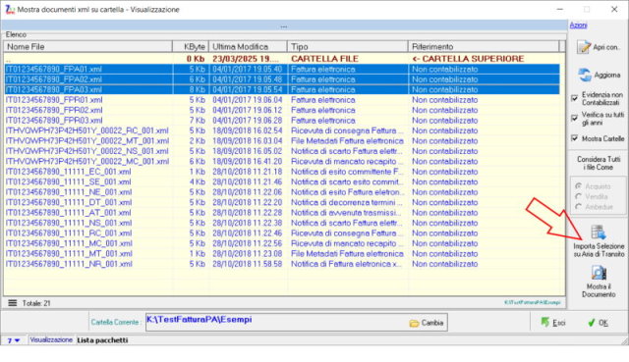Select the Acquisto radio option
The width and height of the screenshot is (629, 362).
pos(579,186)
